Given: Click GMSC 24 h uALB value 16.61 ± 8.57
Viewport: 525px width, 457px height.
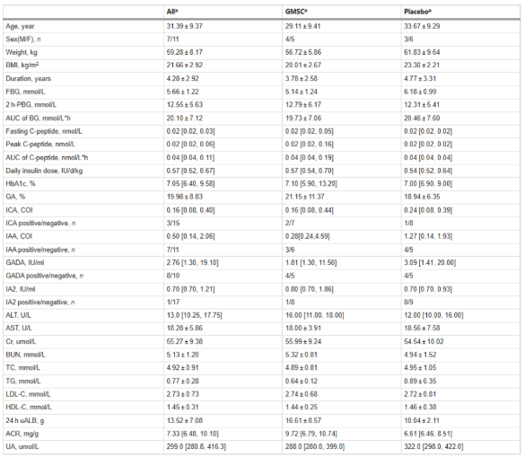Looking at the screenshot, I should click(x=303, y=420).
